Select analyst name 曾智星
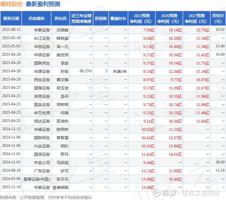Viewport: 226px width, 200px height. click(x=63, y=138)
